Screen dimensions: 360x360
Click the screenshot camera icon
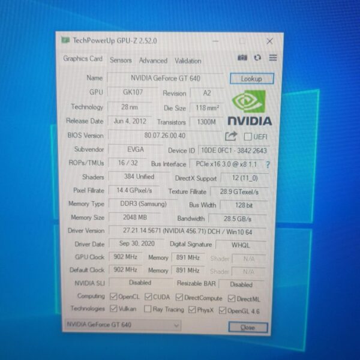point(242,58)
